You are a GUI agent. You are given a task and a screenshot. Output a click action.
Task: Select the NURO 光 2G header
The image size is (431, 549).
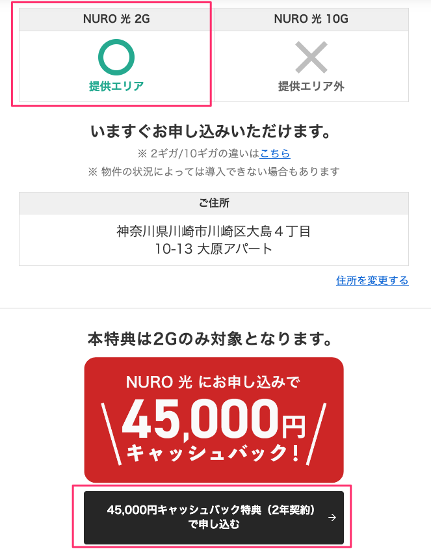tap(116, 19)
